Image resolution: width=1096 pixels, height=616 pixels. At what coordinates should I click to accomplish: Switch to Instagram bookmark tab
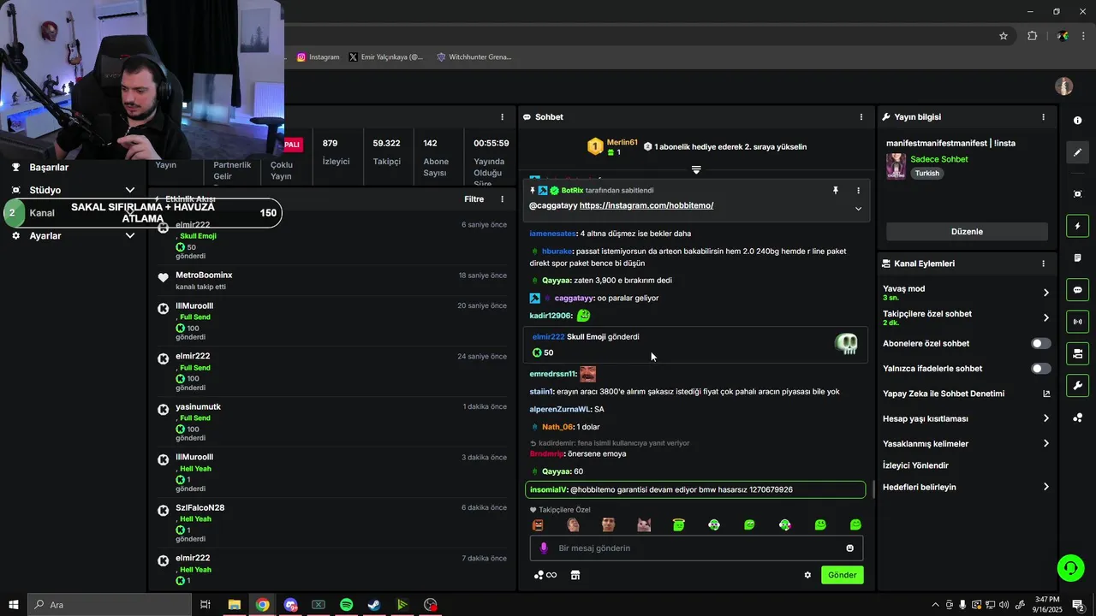[x=319, y=57]
